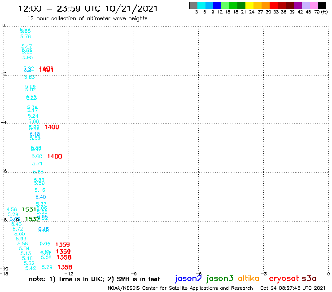Image resolution: width=332 pixels, height=292 pixels.
Task: Select the lavender 45 ft legend swatch
Action: tap(306, 5)
